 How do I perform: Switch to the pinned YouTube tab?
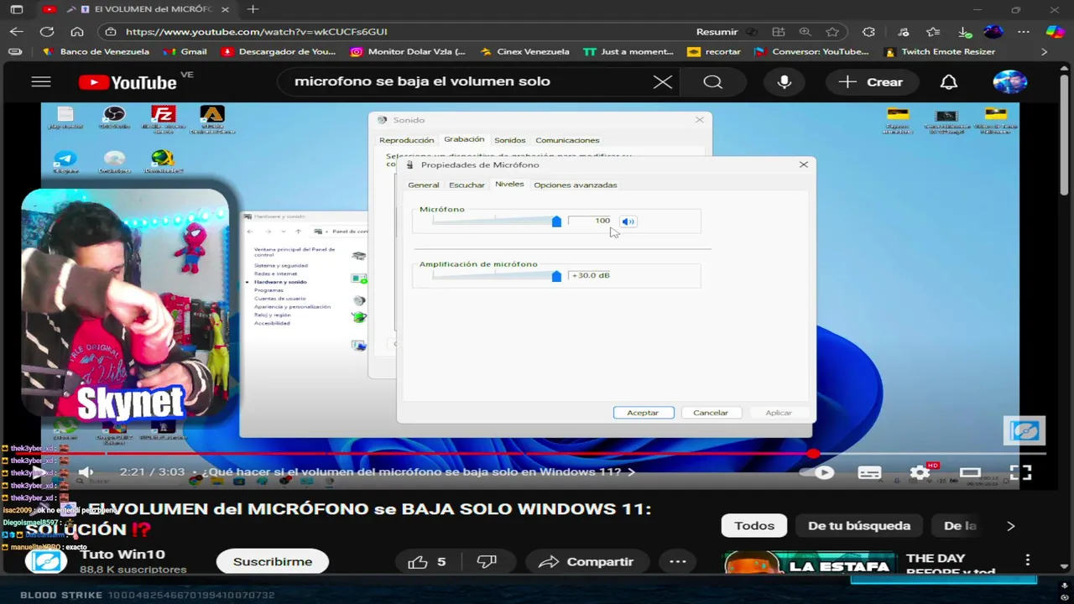click(x=50, y=9)
